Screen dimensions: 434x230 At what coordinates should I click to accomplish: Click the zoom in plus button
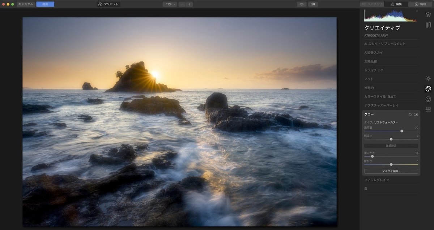click(x=190, y=4)
